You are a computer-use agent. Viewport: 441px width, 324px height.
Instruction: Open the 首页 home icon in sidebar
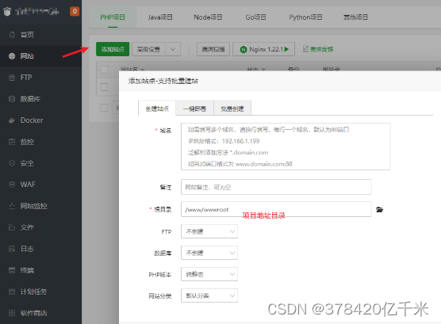[x=12, y=35]
